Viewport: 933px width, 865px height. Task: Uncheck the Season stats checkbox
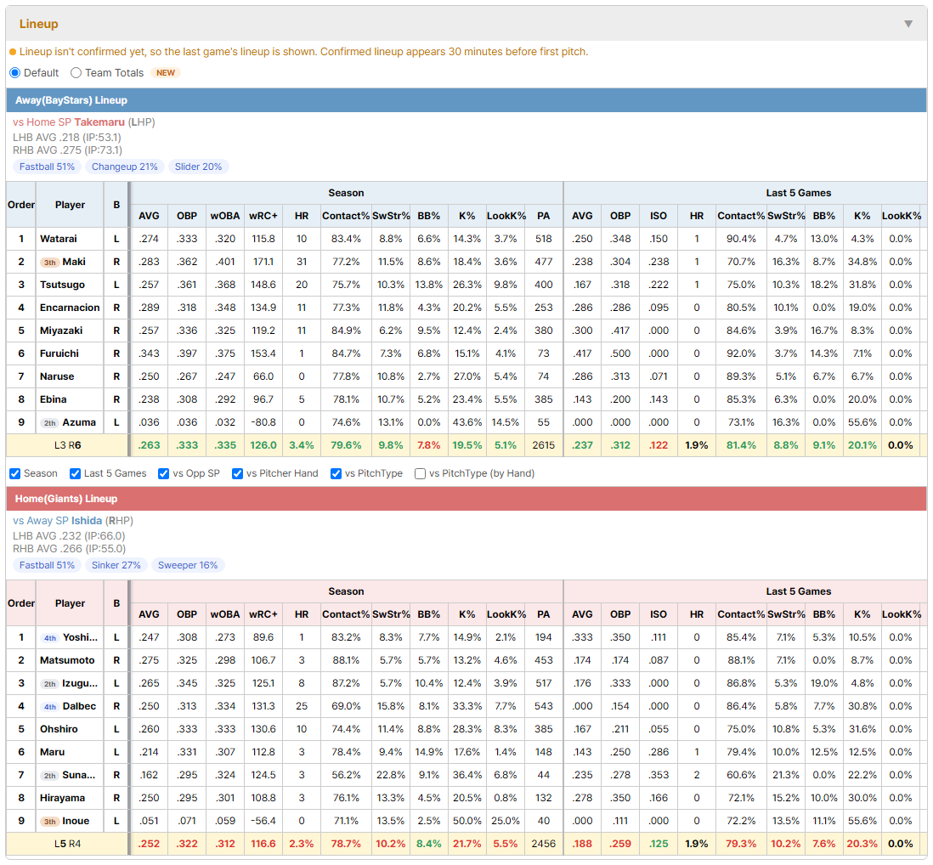coord(15,473)
